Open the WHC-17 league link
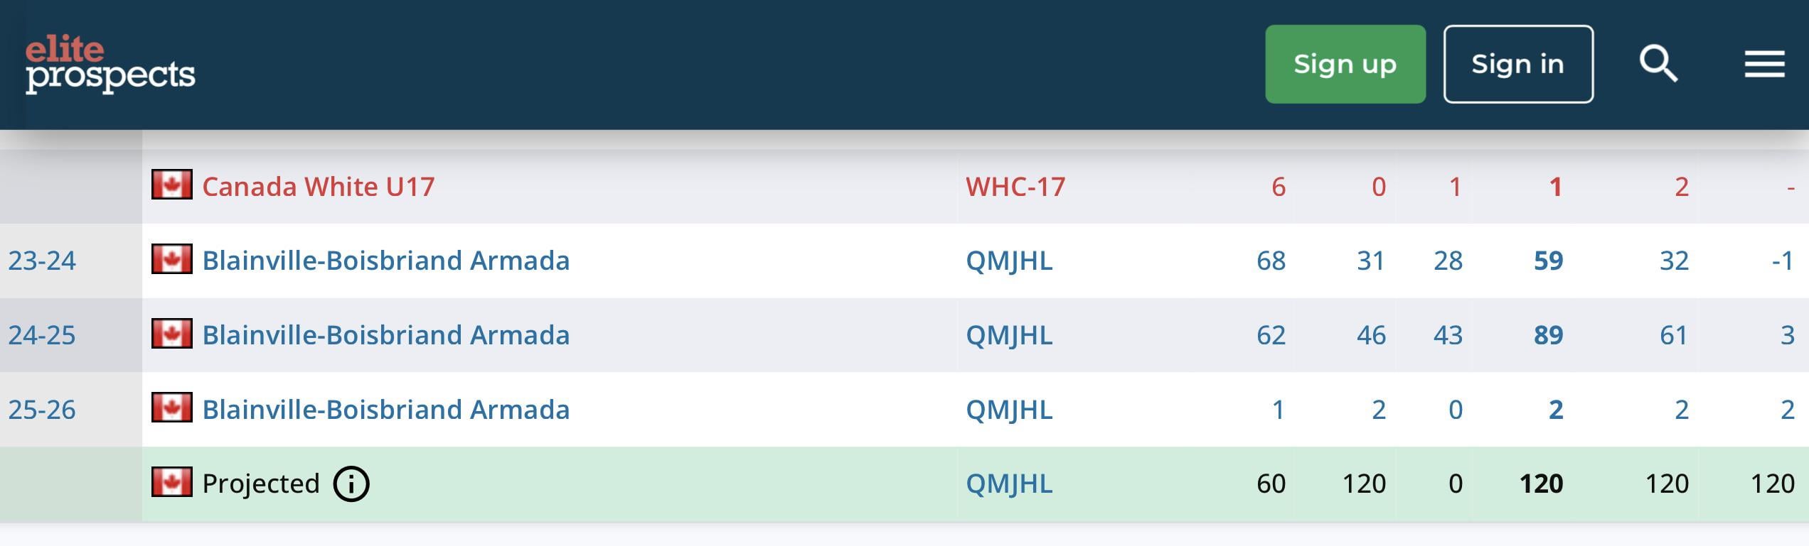The image size is (1809, 546). click(1015, 187)
